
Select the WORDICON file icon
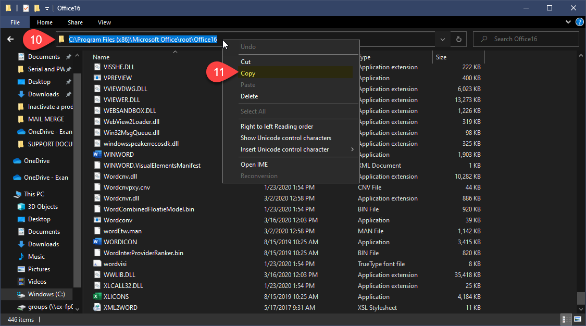[x=97, y=242]
